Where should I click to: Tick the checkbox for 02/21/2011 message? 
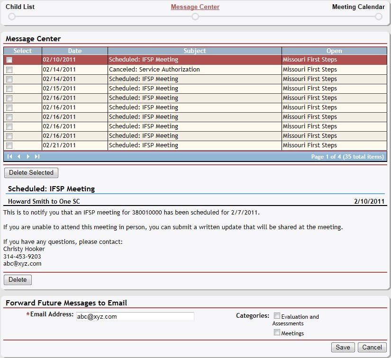pos(9,145)
